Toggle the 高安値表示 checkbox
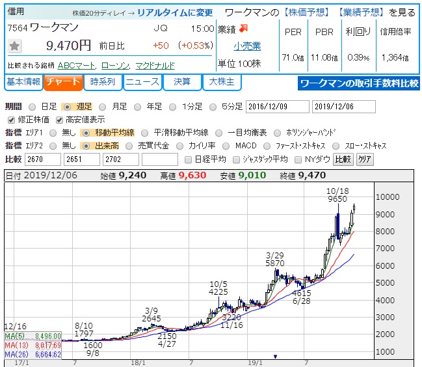This screenshot has width=422, height=367. (x=59, y=120)
